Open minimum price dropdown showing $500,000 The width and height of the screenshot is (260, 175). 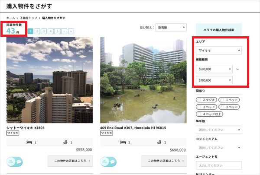(214, 69)
